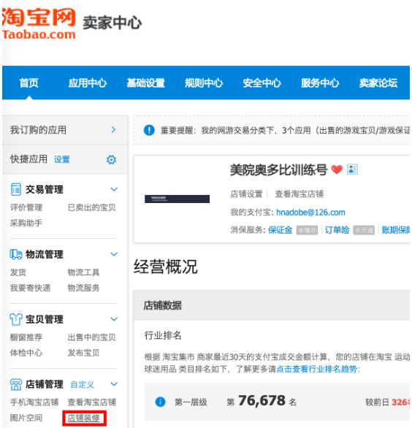Image resolution: width=412 pixels, height=428 pixels.
Task: Open 手机淘宝店铺
Action: 34,402
